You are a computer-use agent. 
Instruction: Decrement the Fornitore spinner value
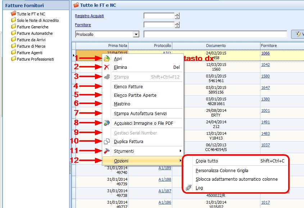(177, 27)
